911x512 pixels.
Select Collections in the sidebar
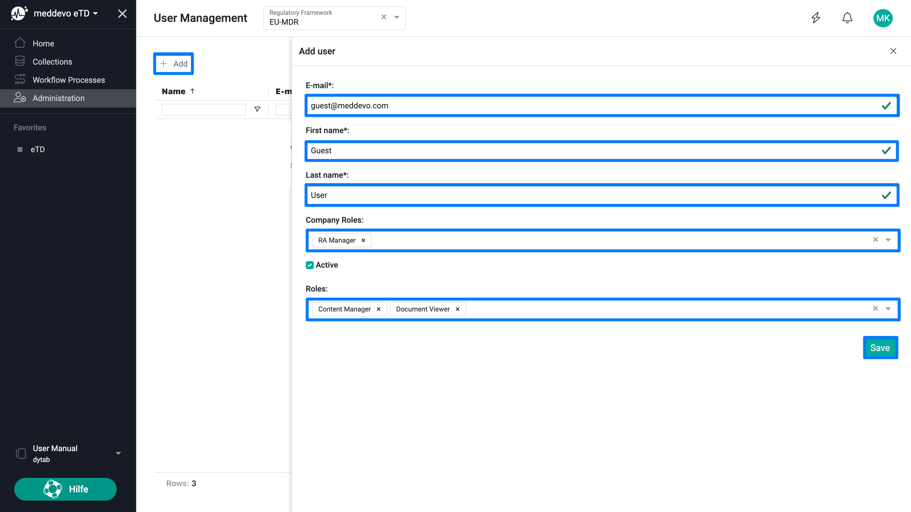(x=52, y=61)
